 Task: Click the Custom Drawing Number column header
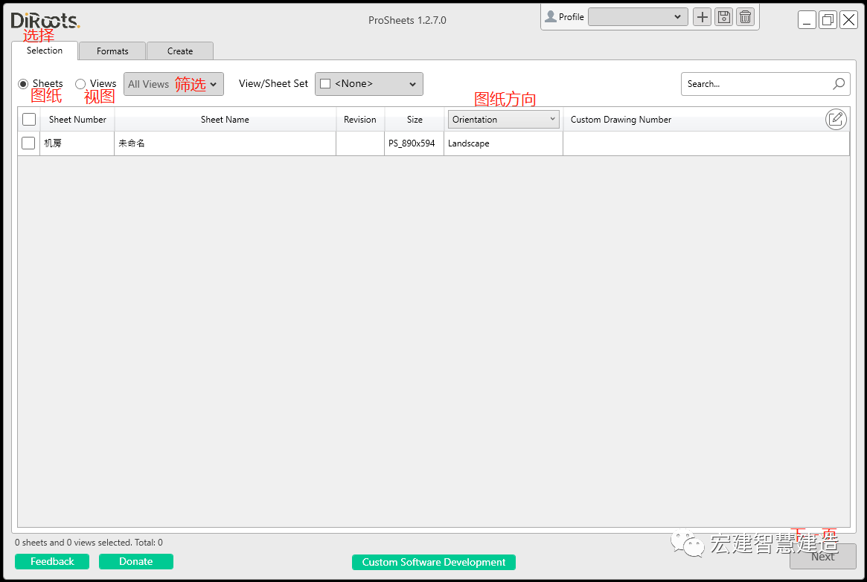[621, 119]
